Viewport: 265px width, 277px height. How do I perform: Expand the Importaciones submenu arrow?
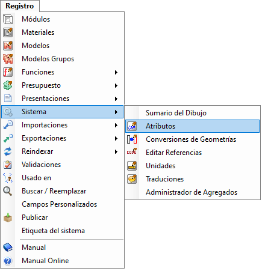tap(116, 125)
